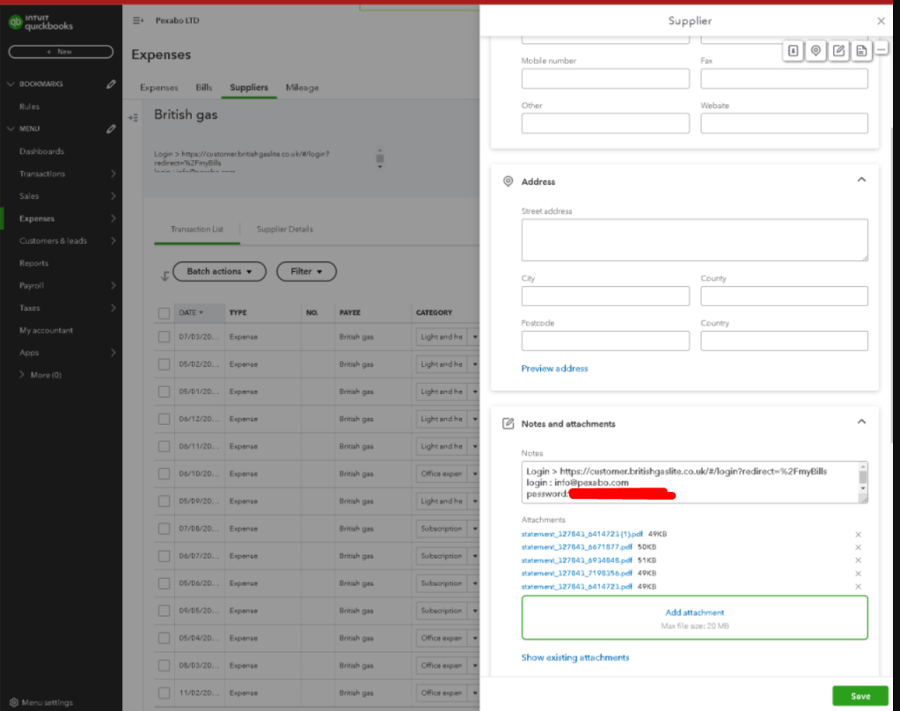Select the 07/08 expense row checkbox
Viewport: 900px width, 711px height.
click(x=165, y=528)
